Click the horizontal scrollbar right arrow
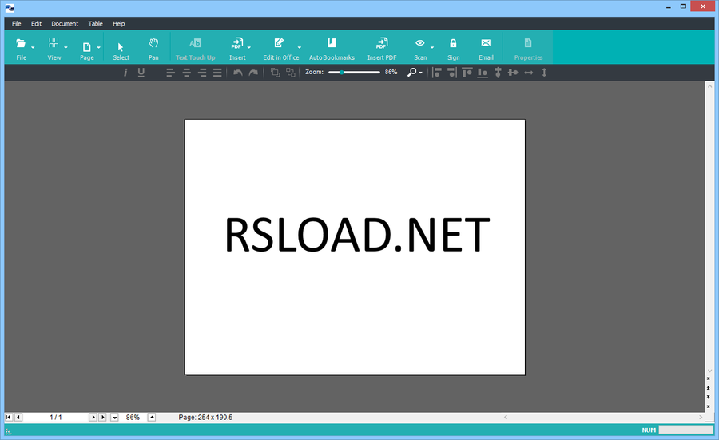 pyautogui.click(x=701, y=418)
